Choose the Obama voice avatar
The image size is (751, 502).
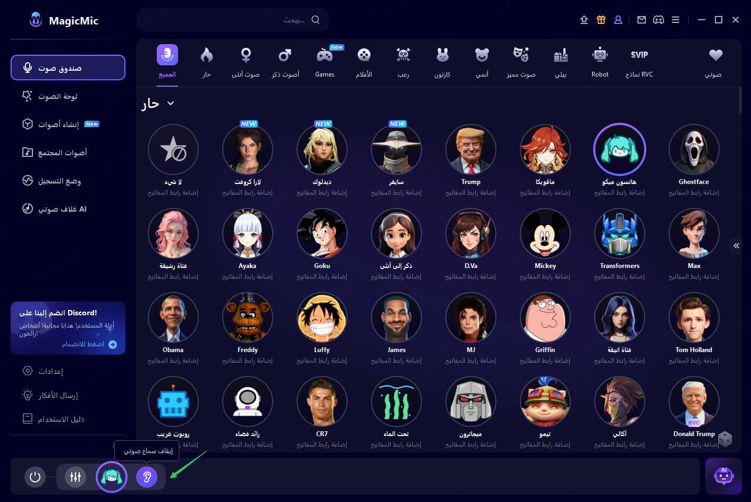pos(173,318)
